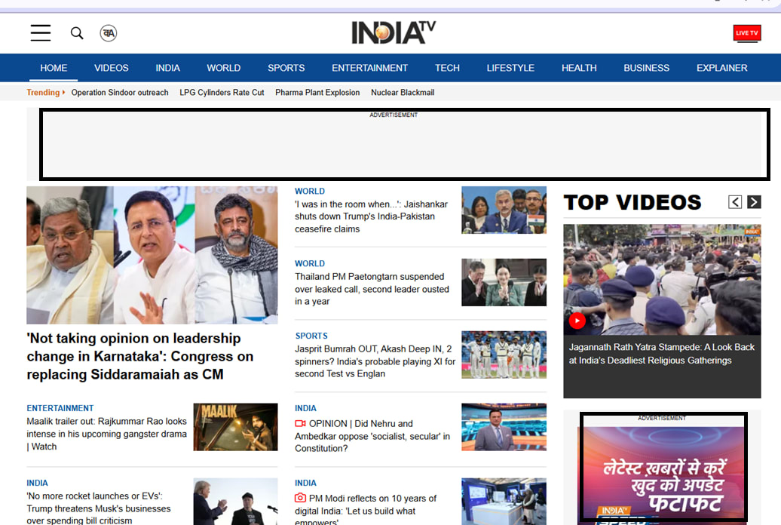
Task: Open Nehru Ambedkar opinion thumbnail
Action: click(504, 427)
